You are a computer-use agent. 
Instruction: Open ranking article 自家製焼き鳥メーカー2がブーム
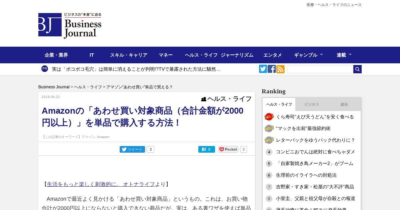315,163
